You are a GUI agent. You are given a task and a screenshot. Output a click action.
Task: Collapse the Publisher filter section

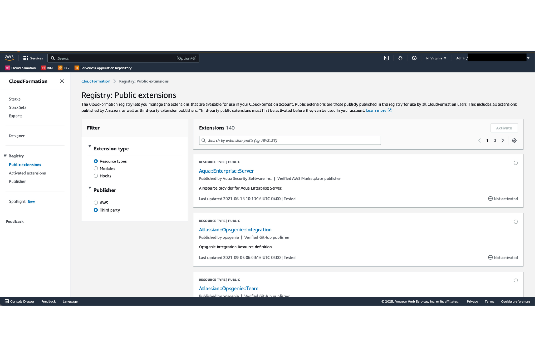pyautogui.click(x=90, y=188)
